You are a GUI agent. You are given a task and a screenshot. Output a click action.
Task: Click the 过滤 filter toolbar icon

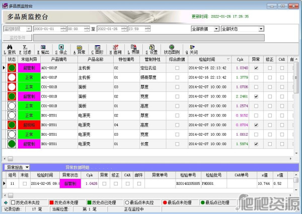[x=25, y=47]
